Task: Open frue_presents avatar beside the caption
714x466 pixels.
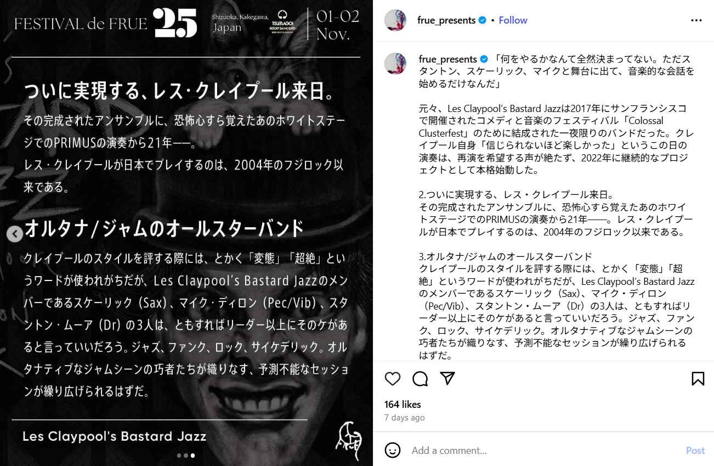Action: coord(395,64)
